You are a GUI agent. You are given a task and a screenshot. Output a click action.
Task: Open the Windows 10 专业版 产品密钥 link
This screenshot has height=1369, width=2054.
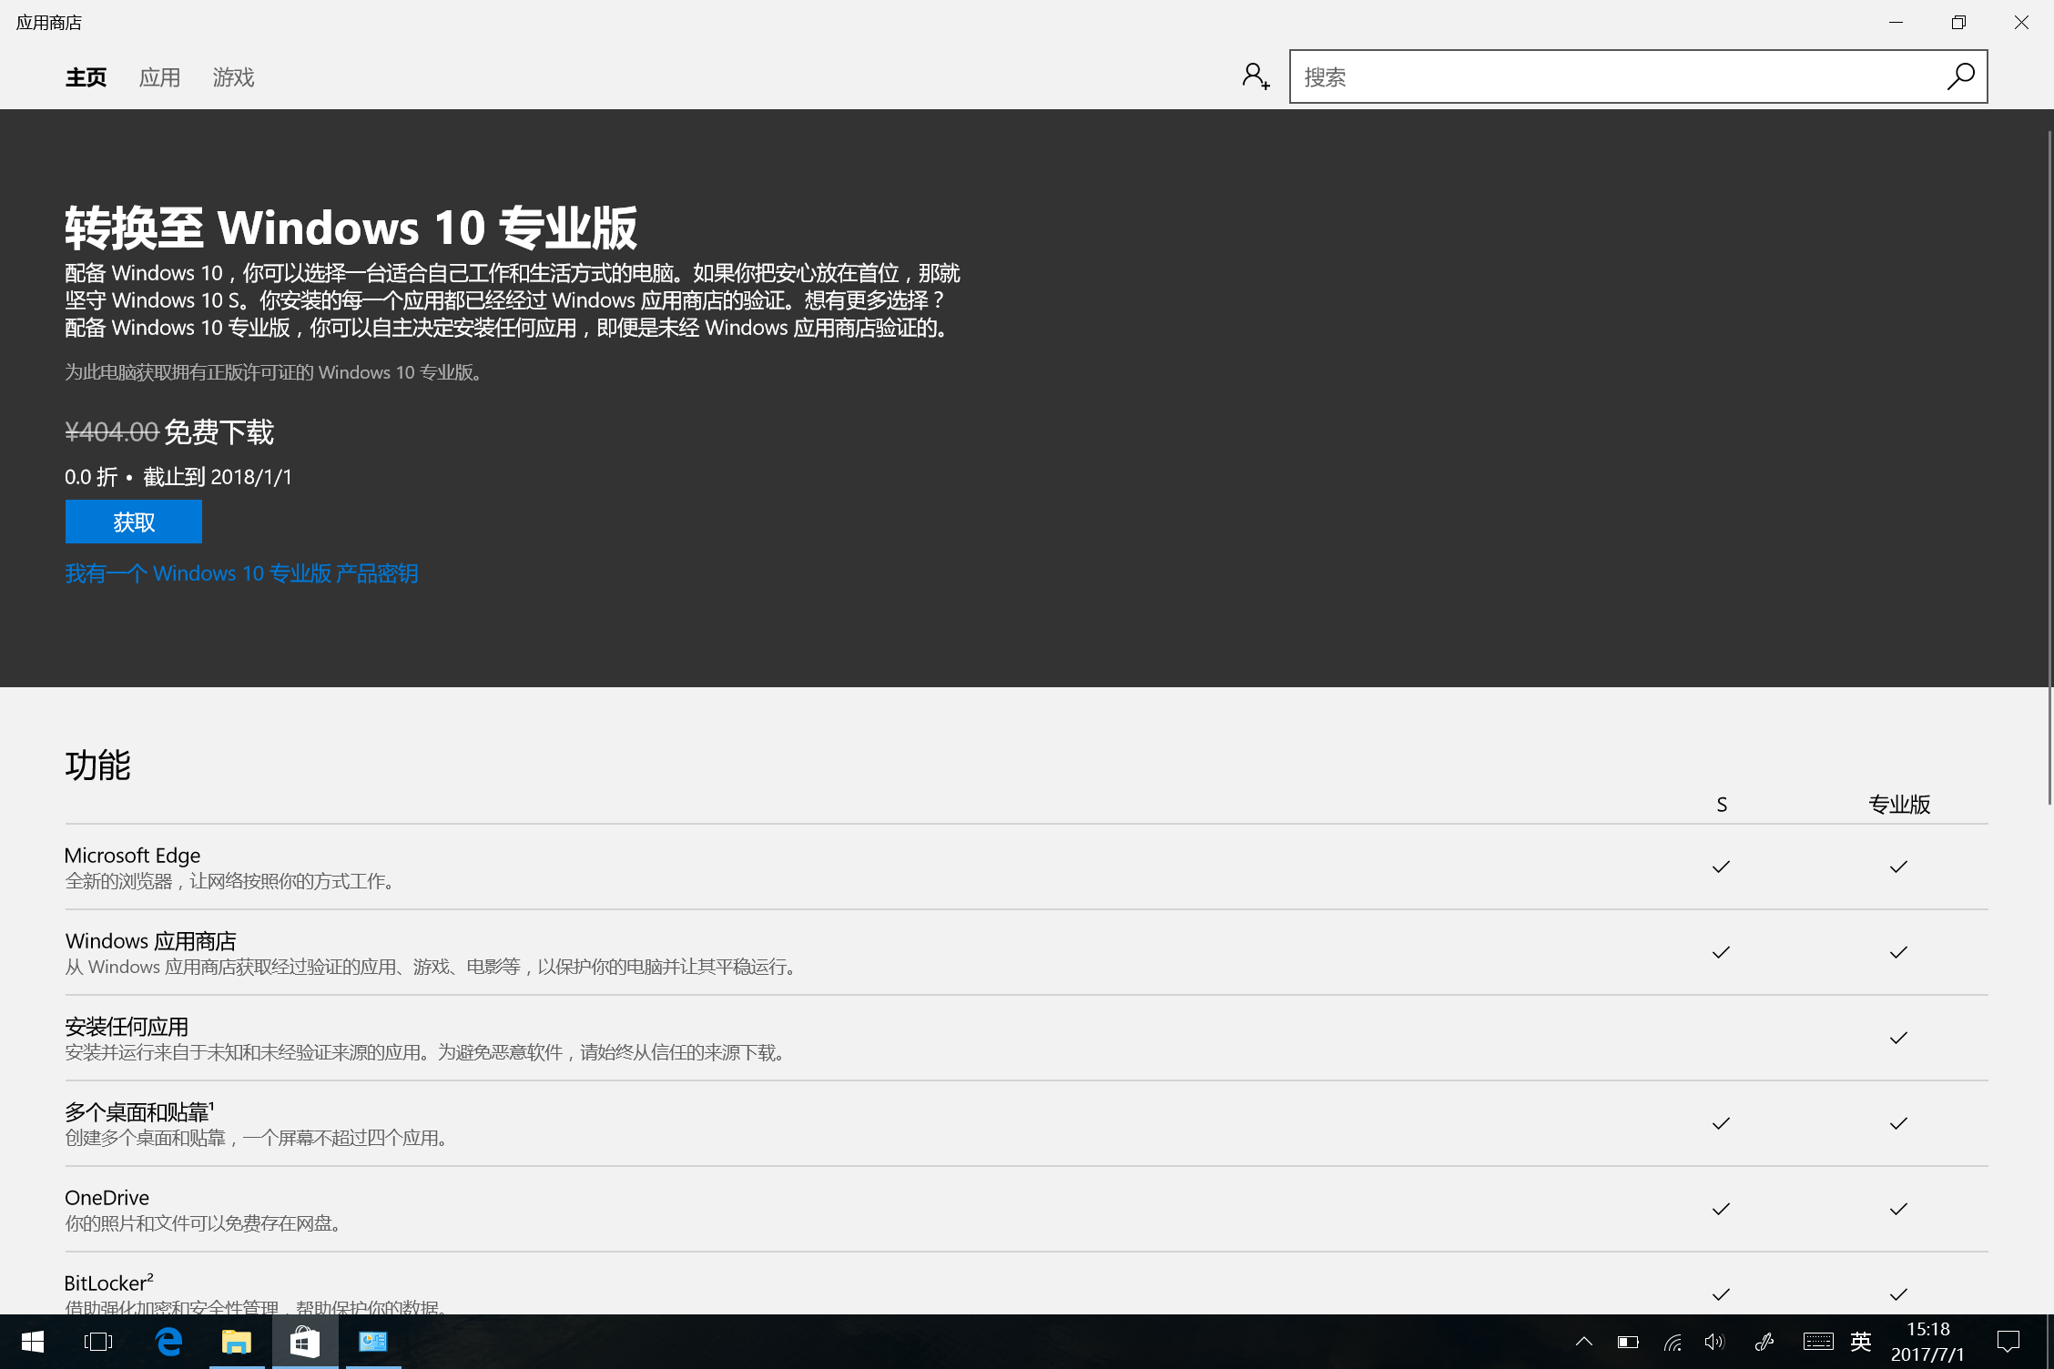(240, 573)
